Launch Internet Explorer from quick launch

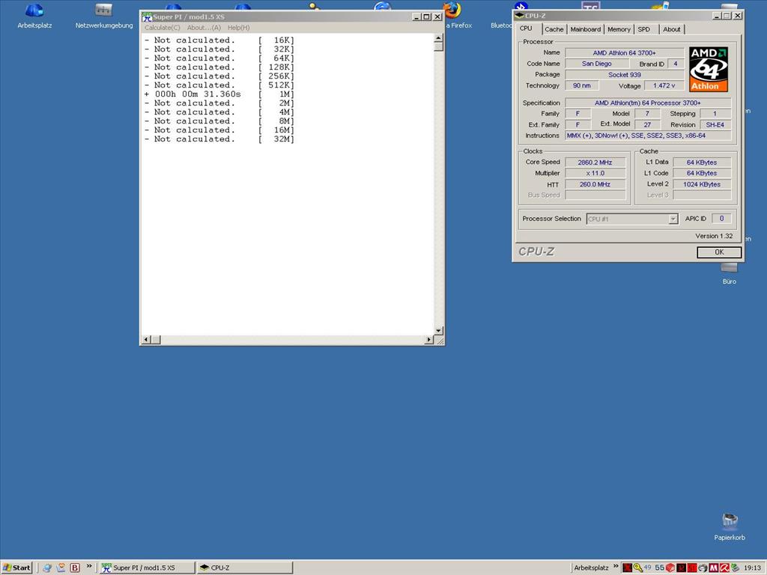(x=47, y=568)
